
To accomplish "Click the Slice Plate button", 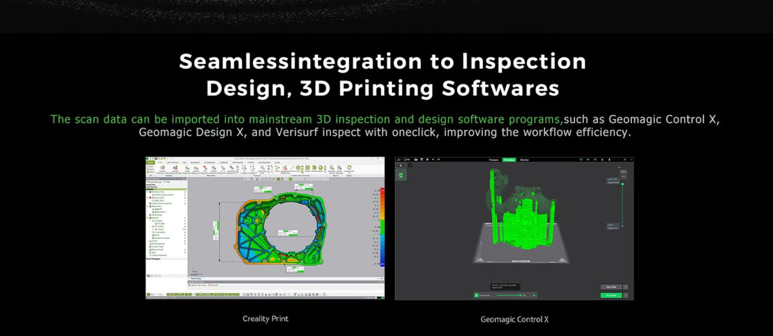I will [611, 287].
